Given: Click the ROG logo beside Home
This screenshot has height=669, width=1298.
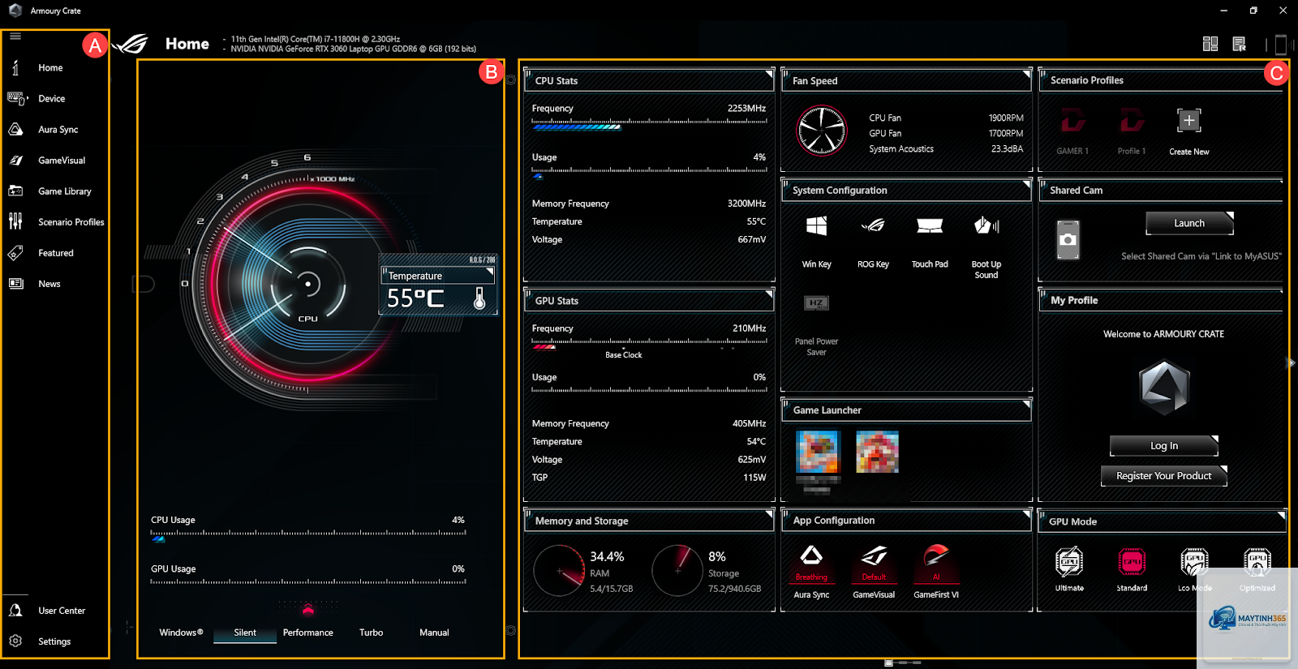Looking at the screenshot, I should 131,44.
